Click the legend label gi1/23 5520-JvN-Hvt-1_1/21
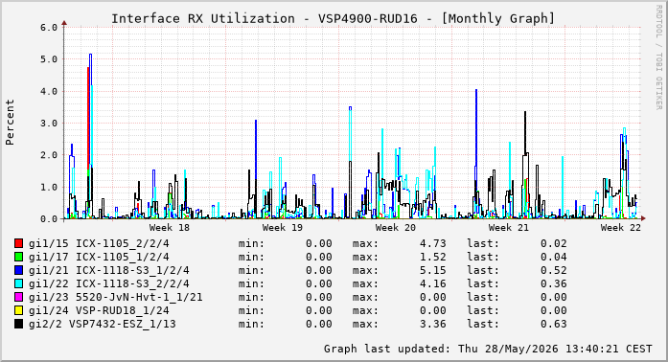Viewport: 668px width, 362px height. click(x=115, y=297)
